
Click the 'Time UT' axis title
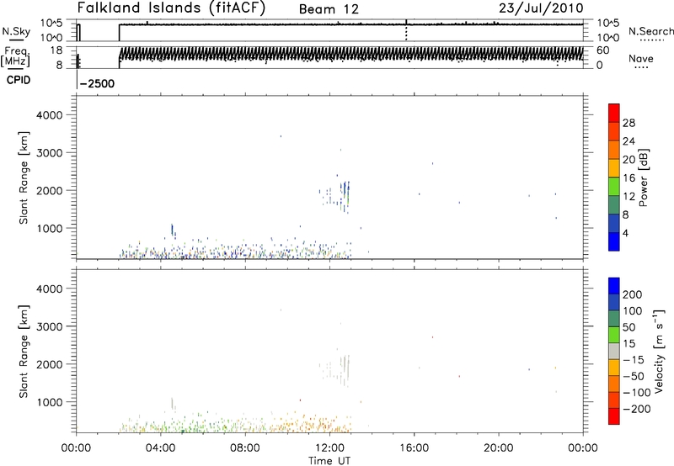pos(329,460)
